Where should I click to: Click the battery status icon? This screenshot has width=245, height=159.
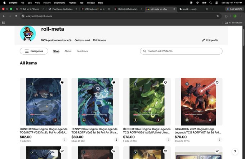(x=204, y=3)
